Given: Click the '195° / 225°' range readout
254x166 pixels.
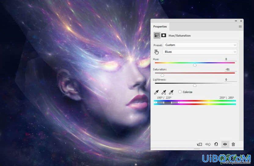Looking at the screenshot, I should coord(164,98).
